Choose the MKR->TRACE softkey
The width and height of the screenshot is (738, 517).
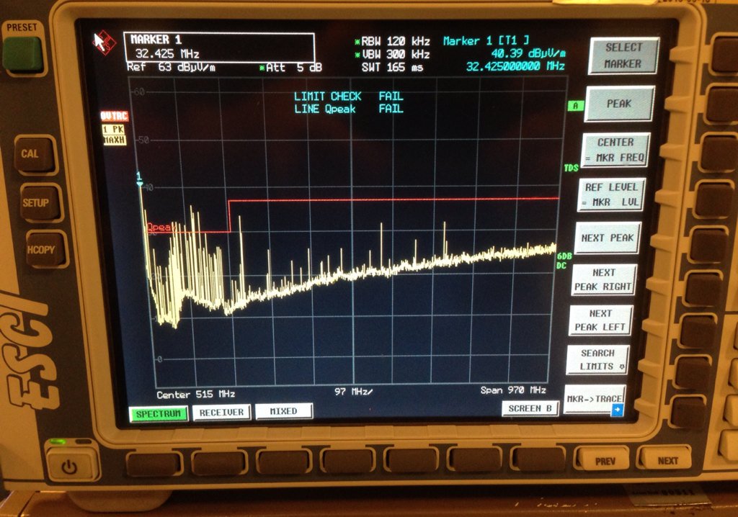[595, 400]
